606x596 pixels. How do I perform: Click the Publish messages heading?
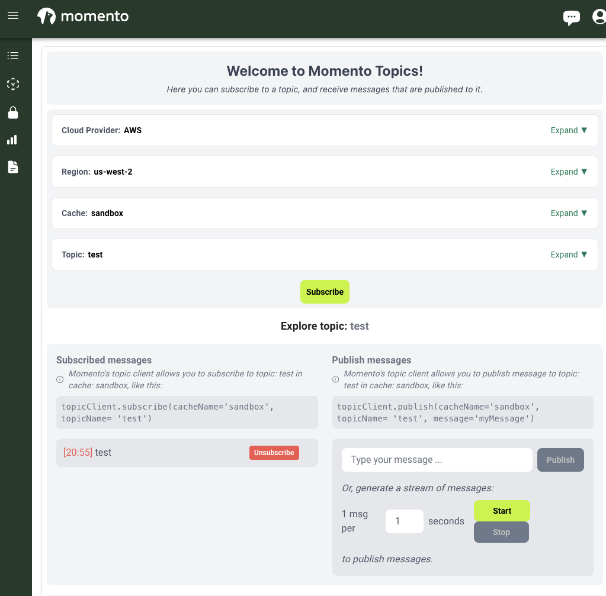(371, 360)
